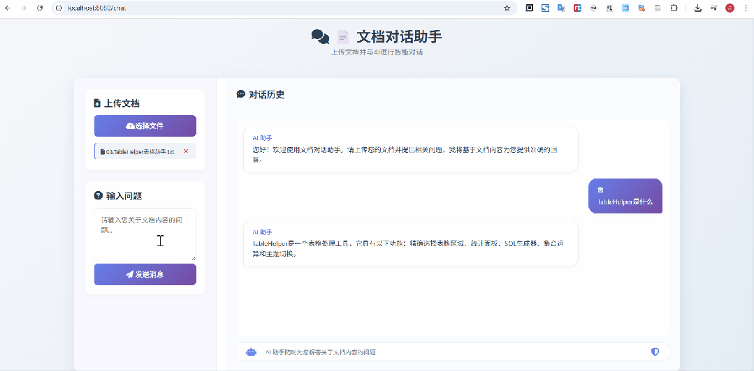Remove uploaded file with the red X
Viewport: 754px width, 371px height.
pos(186,151)
